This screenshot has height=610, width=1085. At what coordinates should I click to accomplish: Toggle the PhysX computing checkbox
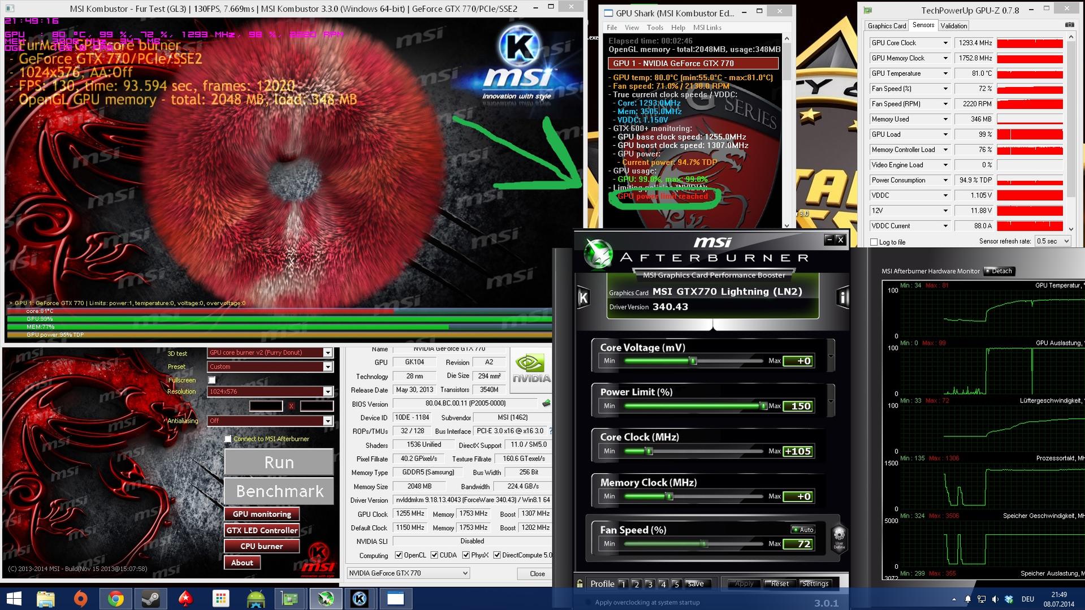466,555
